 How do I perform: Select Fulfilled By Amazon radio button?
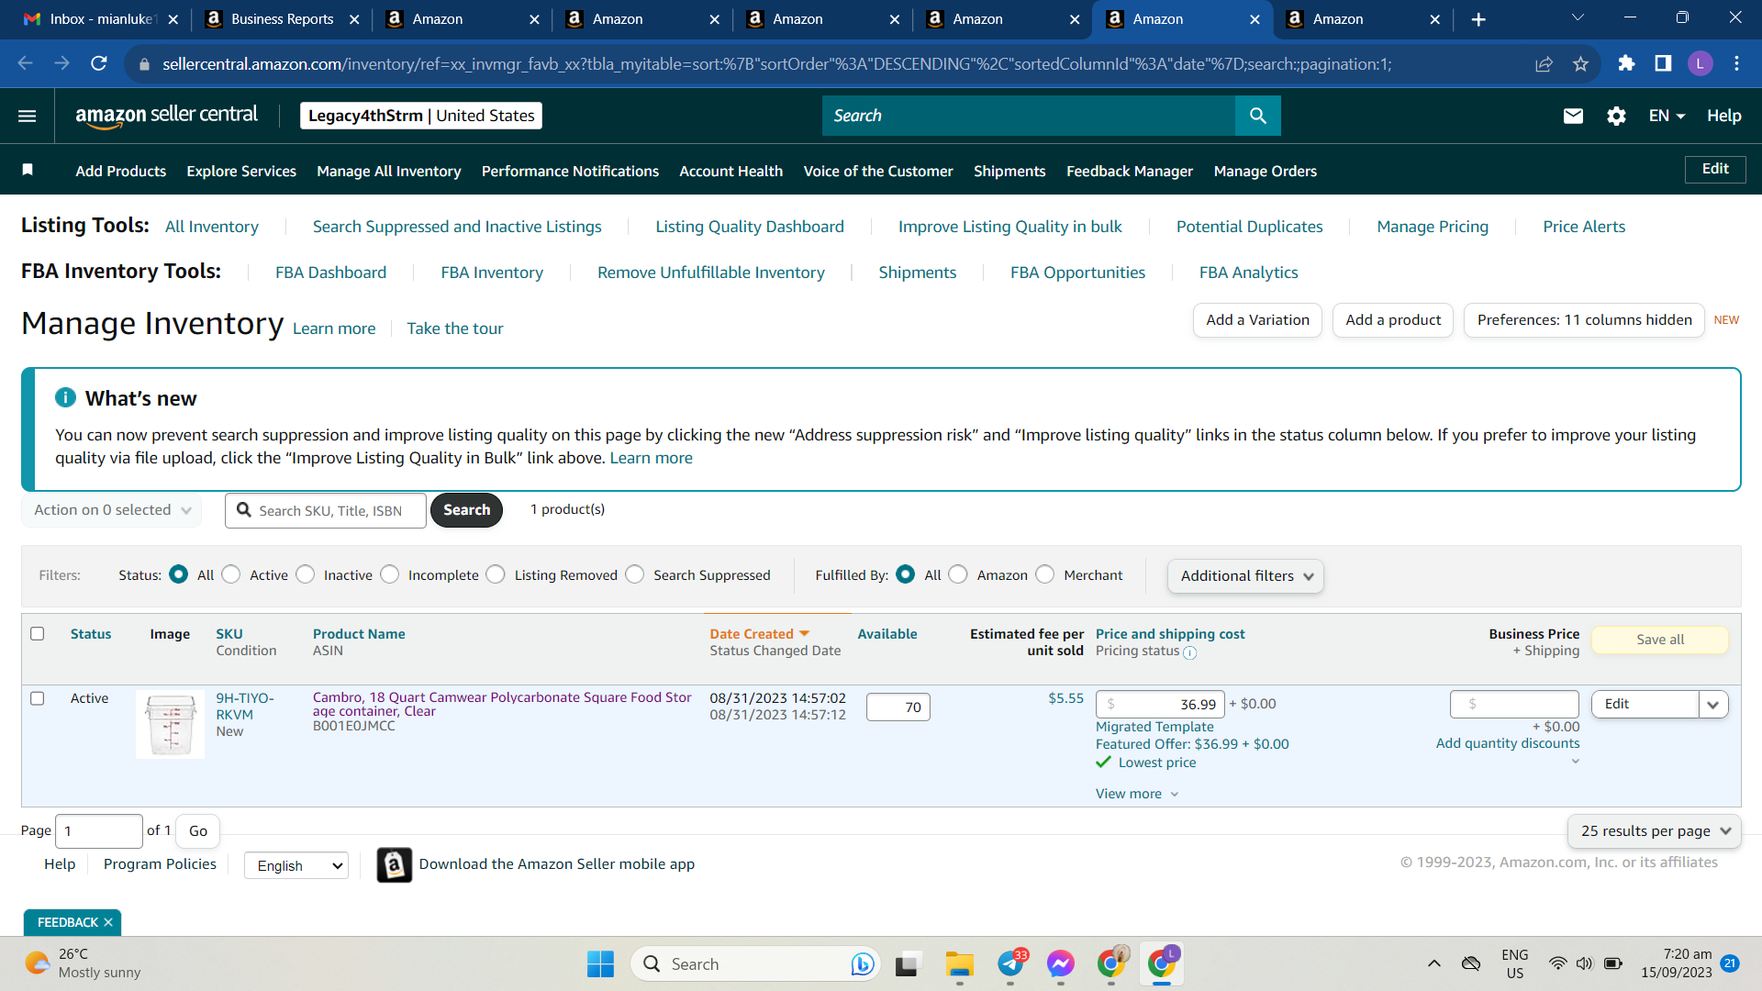pyautogui.click(x=958, y=574)
